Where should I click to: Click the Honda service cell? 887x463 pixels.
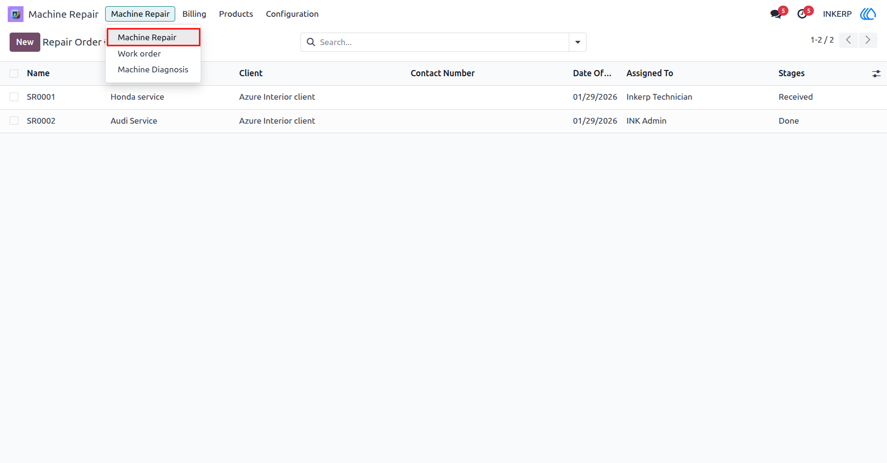coord(137,97)
